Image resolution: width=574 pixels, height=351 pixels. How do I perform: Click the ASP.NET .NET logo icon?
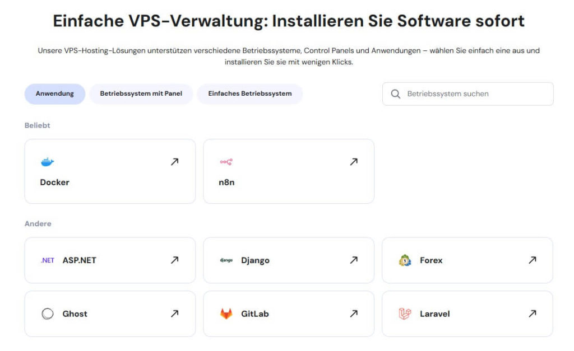[x=48, y=260]
